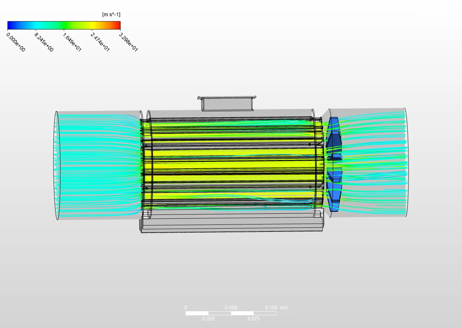
Task: Click the scale ruler bar
Action: point(231,313)
